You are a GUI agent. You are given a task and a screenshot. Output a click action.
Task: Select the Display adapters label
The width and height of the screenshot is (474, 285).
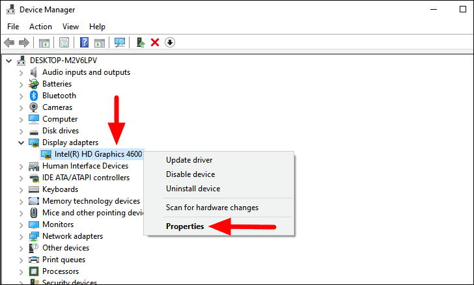tap(70, 142)
